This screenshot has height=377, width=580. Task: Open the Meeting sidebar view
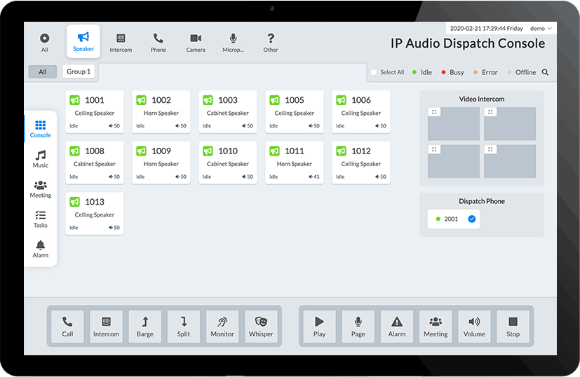(x=40, y=189)
